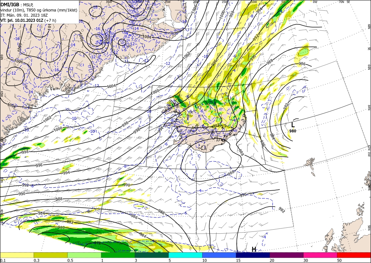Click the yellow 0.1–0.3 legend color segment
This screenshot has width=371, height=263.
click(x=17, y=255)
